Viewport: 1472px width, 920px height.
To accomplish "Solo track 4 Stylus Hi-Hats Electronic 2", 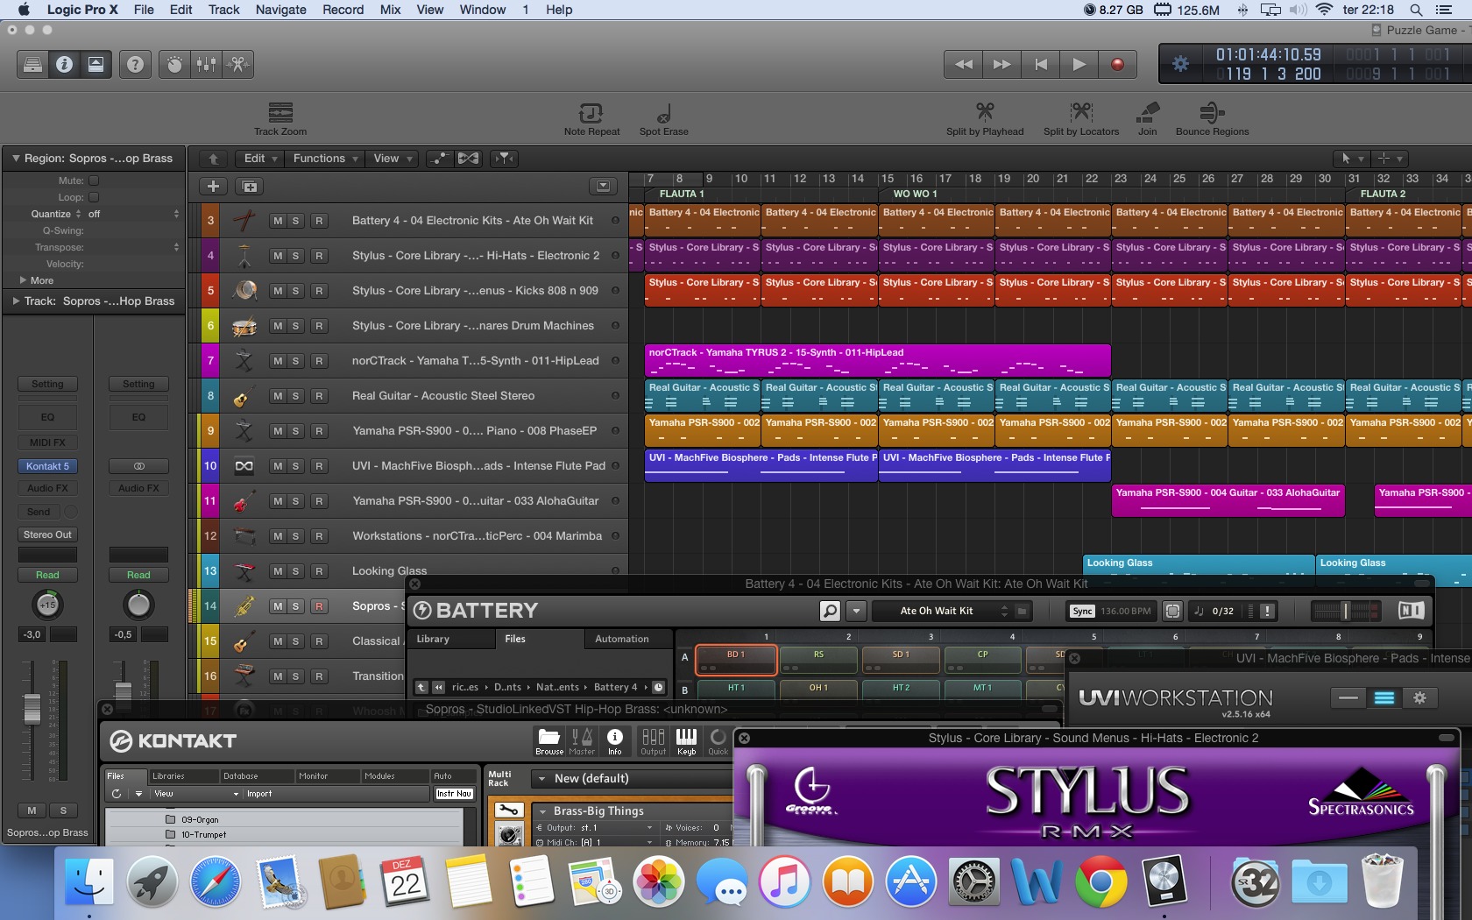I will point(296,256).
